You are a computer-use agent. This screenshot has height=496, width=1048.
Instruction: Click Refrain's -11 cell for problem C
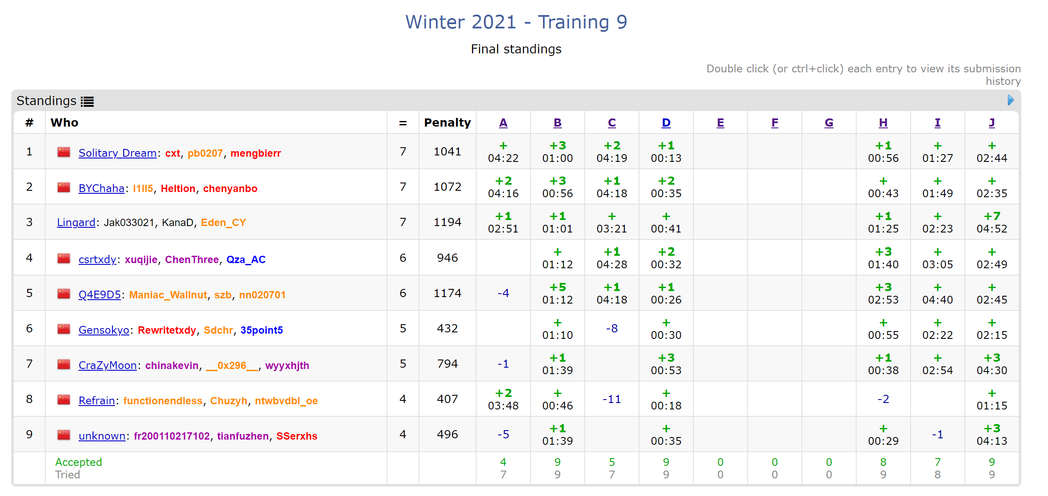coord(611,399)
